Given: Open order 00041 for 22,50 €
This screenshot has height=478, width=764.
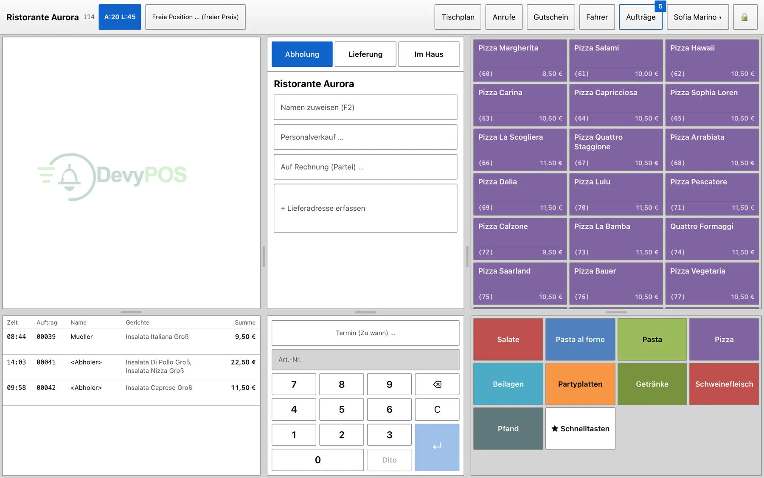Looking at the screenshot, I should (x=131, y=367).
